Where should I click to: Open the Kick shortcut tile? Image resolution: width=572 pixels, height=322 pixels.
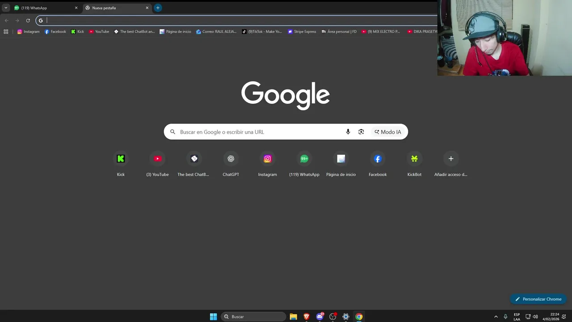(121, 164)
